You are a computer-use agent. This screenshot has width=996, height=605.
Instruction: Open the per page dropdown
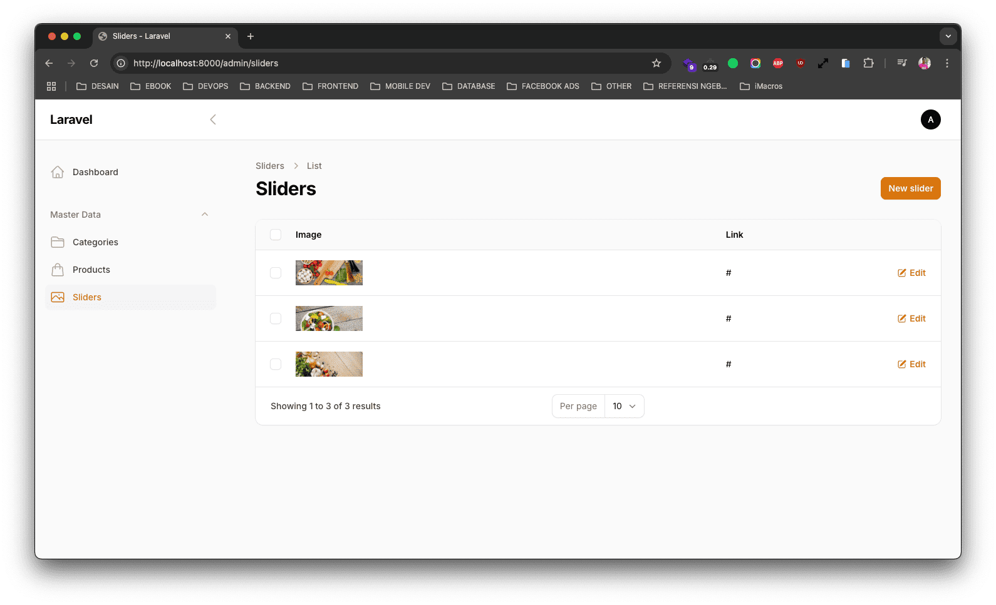click(624, 406)
